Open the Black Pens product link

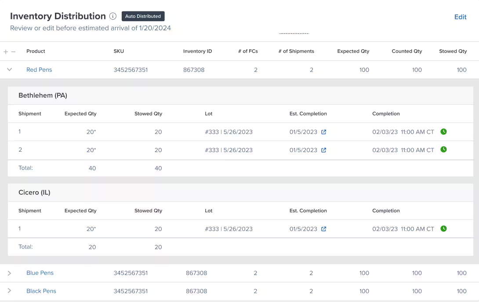pos(41,291)
